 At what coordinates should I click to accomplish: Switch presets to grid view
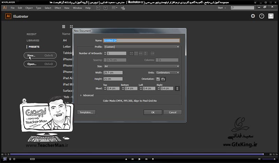point(71,26)
